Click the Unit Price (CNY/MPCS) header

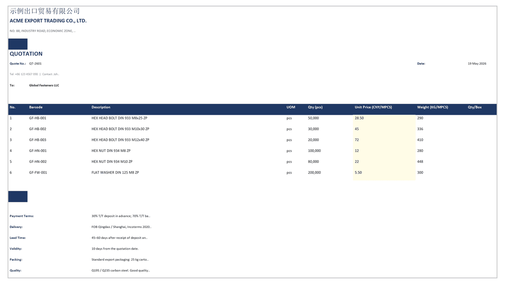tap(373, 107)
